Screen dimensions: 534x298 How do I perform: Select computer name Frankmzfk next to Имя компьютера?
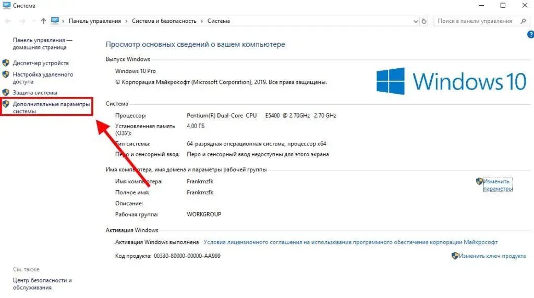coord(200,182)
